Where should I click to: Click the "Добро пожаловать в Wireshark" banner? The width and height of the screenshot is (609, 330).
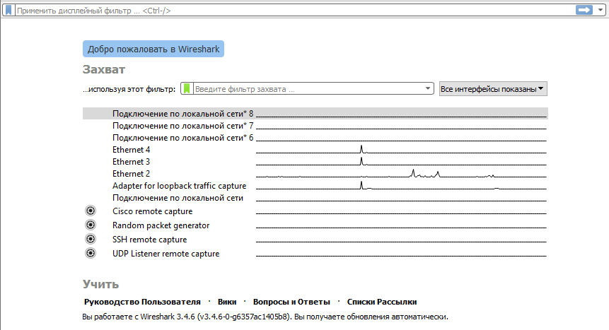click(x=153, y=49)
